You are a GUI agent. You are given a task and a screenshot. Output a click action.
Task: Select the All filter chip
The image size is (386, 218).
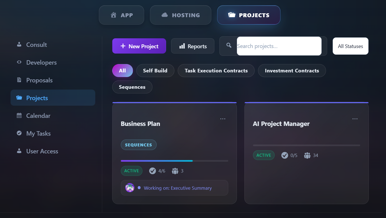coord(122,70)
